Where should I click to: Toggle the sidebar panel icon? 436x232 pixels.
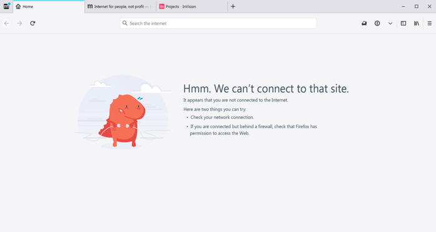(x=403, y=23)
